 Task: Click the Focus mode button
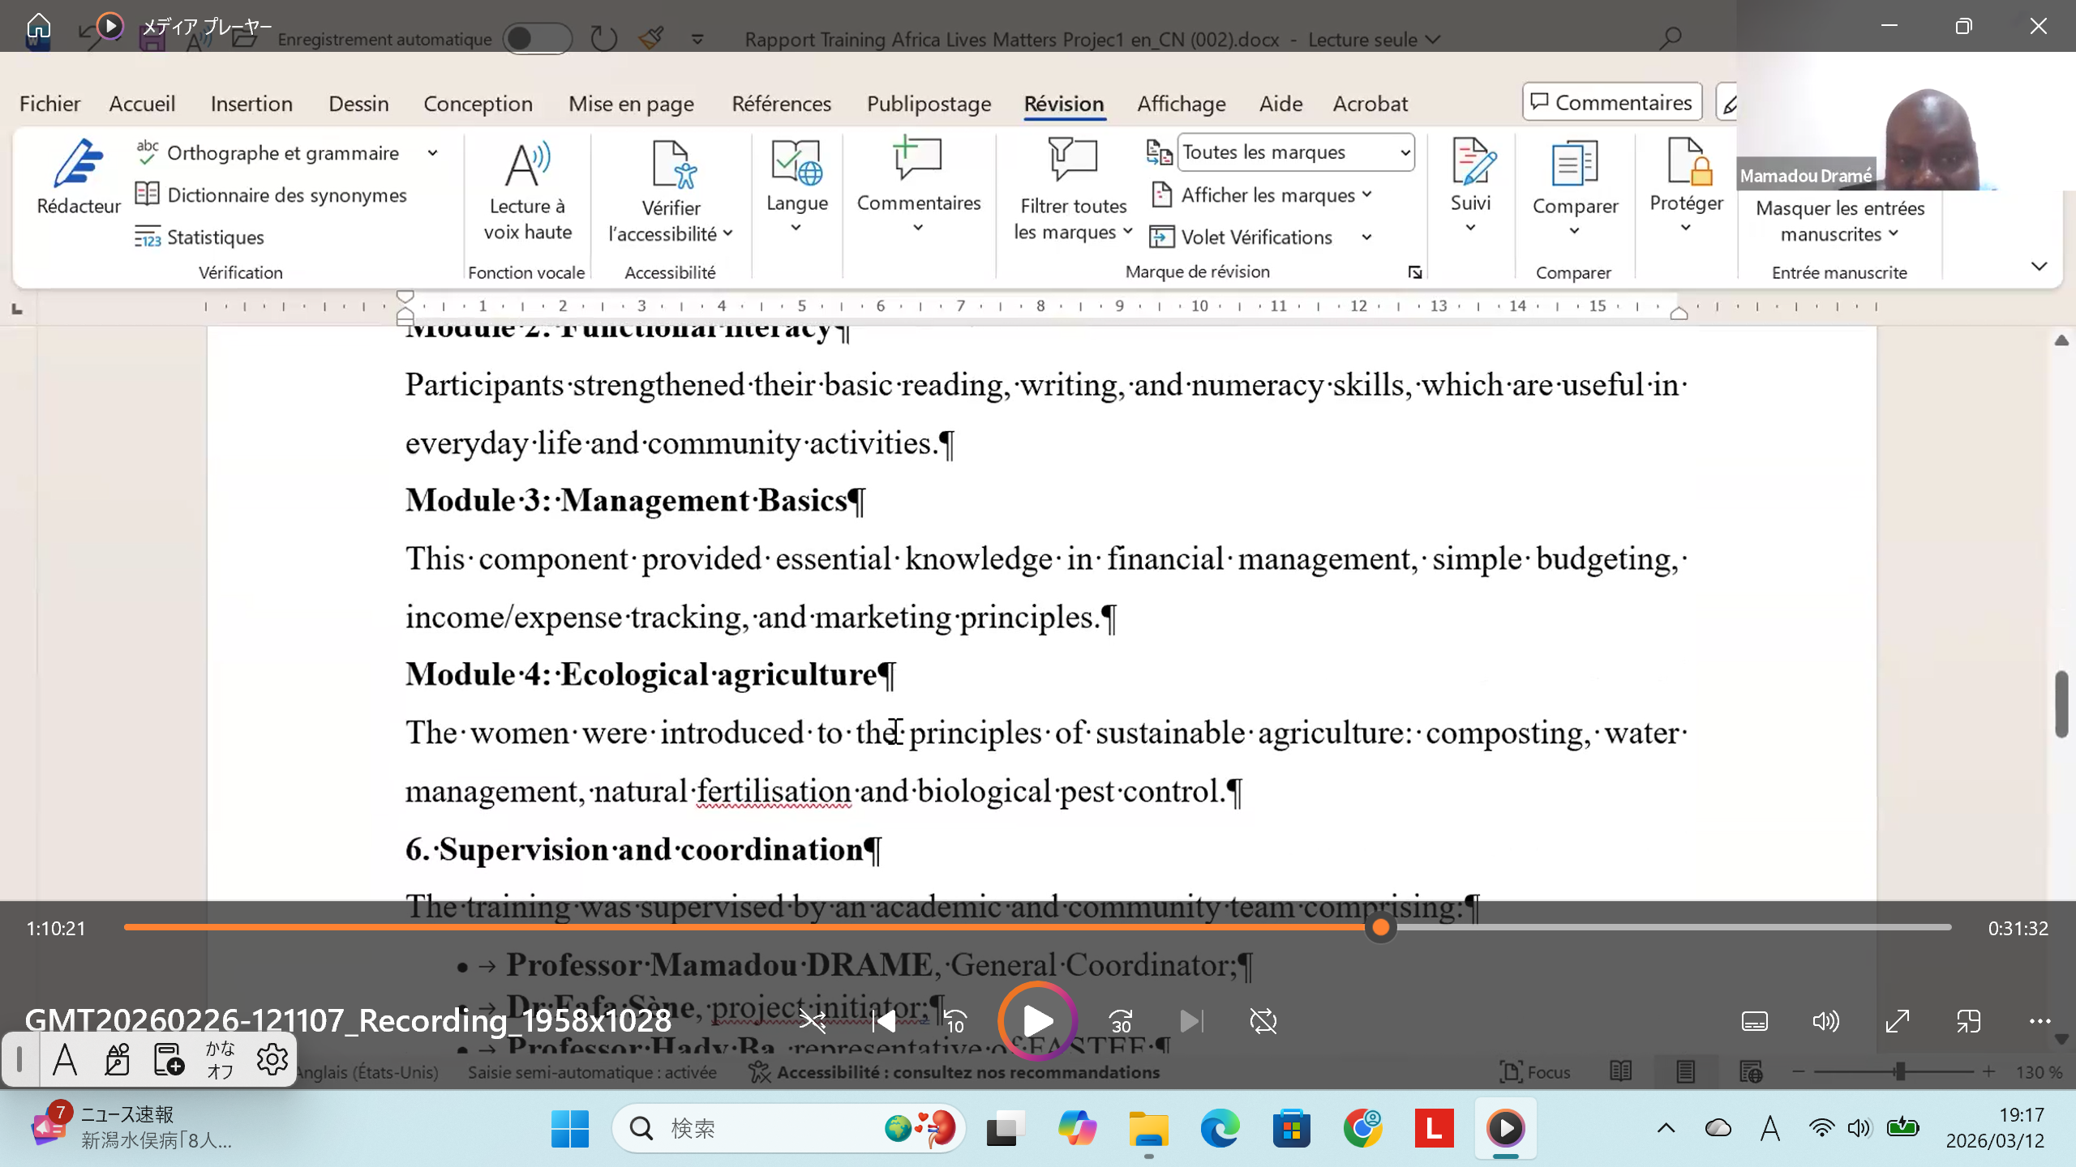pyautogui.click(x=1535, y=1072)
